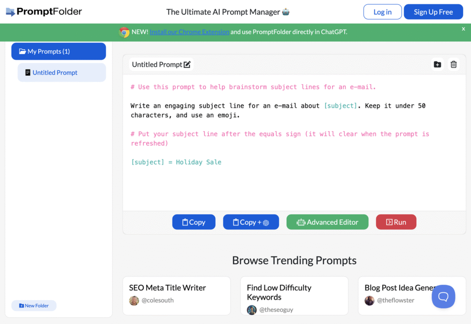Select Untitled Prompt in the sidebar
This screenshot has width=471, height=324.
[x=62, y=73]
